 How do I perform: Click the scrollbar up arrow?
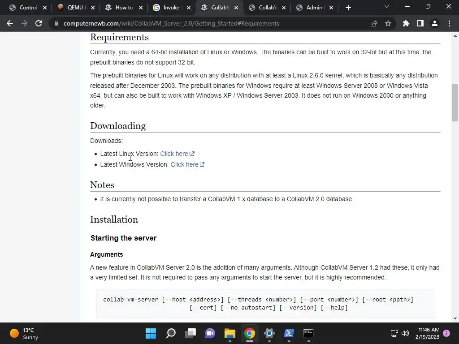[455, 36]
